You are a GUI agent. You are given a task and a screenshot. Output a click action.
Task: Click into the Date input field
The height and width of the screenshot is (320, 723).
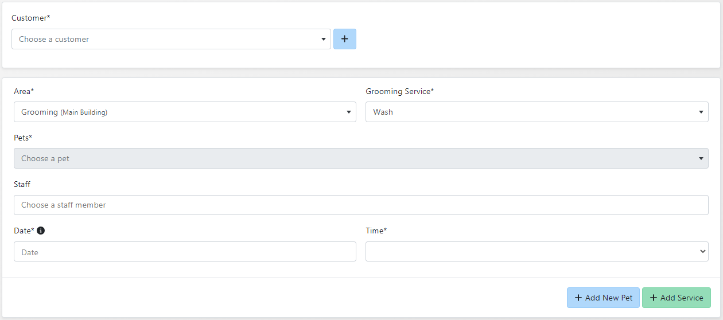185,252
